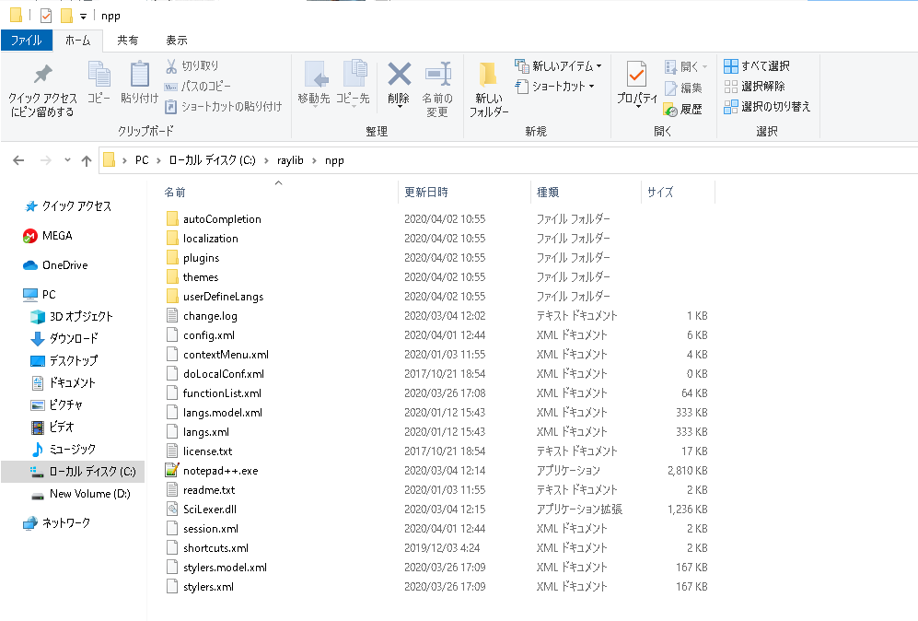The image size is (918, 621).
Task: Select the userDefineLangs folder
Action: click(x=215, y=297)
